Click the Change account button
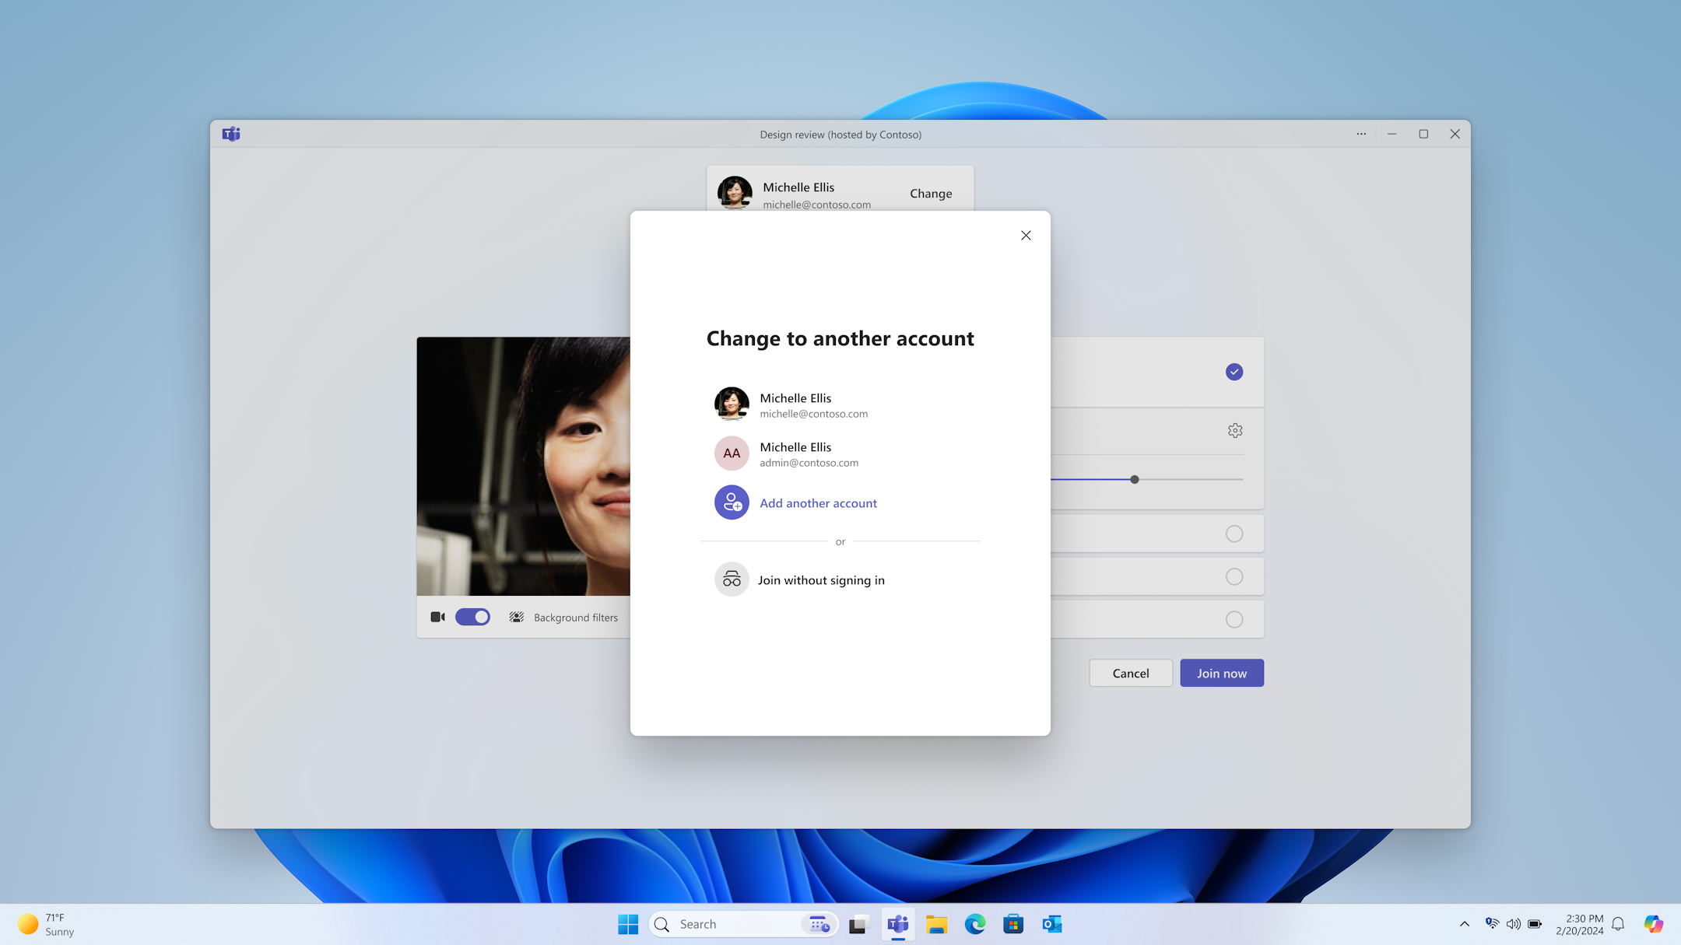Screen dimensions: 1681x945 (931, 193)
